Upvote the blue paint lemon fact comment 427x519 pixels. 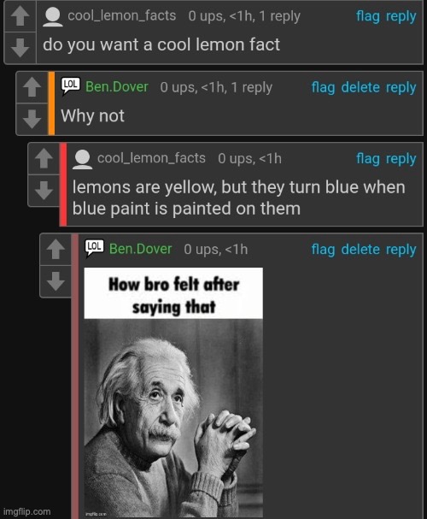pyautogui.click(x=44, y=158)
